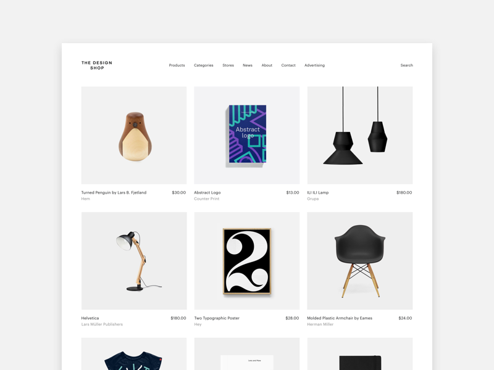Open the Abstract Logo book thumbnail
This screenshot has width=494, height=370.
(x=246, y=135)
